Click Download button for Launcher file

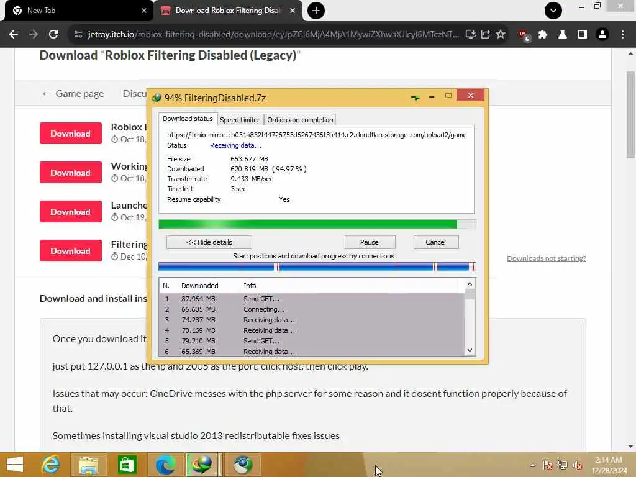pos(71,212)
